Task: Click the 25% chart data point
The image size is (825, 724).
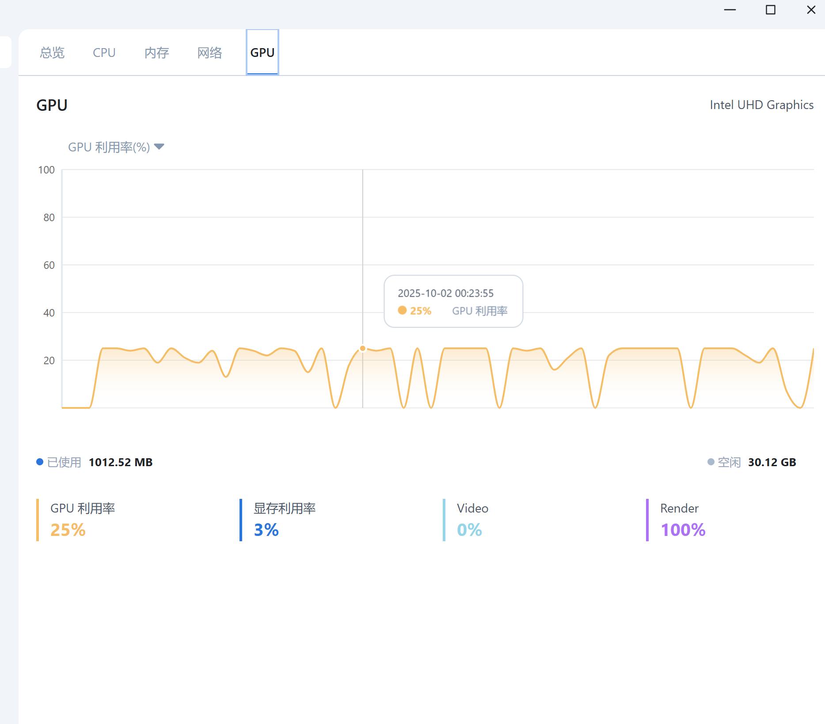Action: tap(363, 348)
